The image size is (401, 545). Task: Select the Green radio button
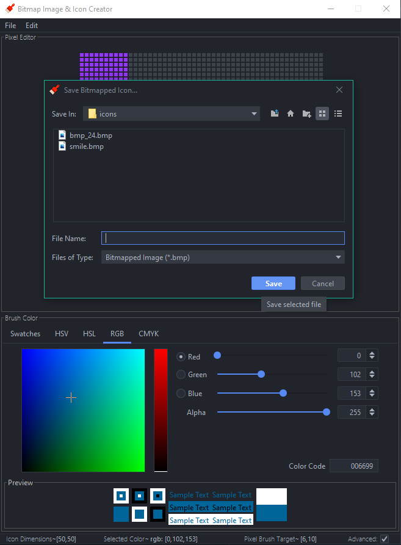[181, 375]
